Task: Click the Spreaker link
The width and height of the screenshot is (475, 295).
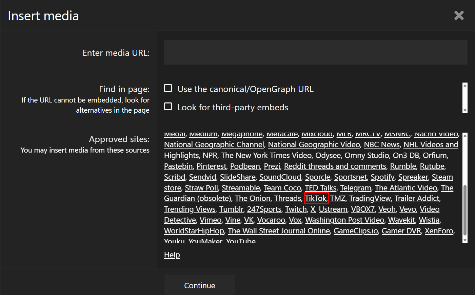Action: (413, 177)
